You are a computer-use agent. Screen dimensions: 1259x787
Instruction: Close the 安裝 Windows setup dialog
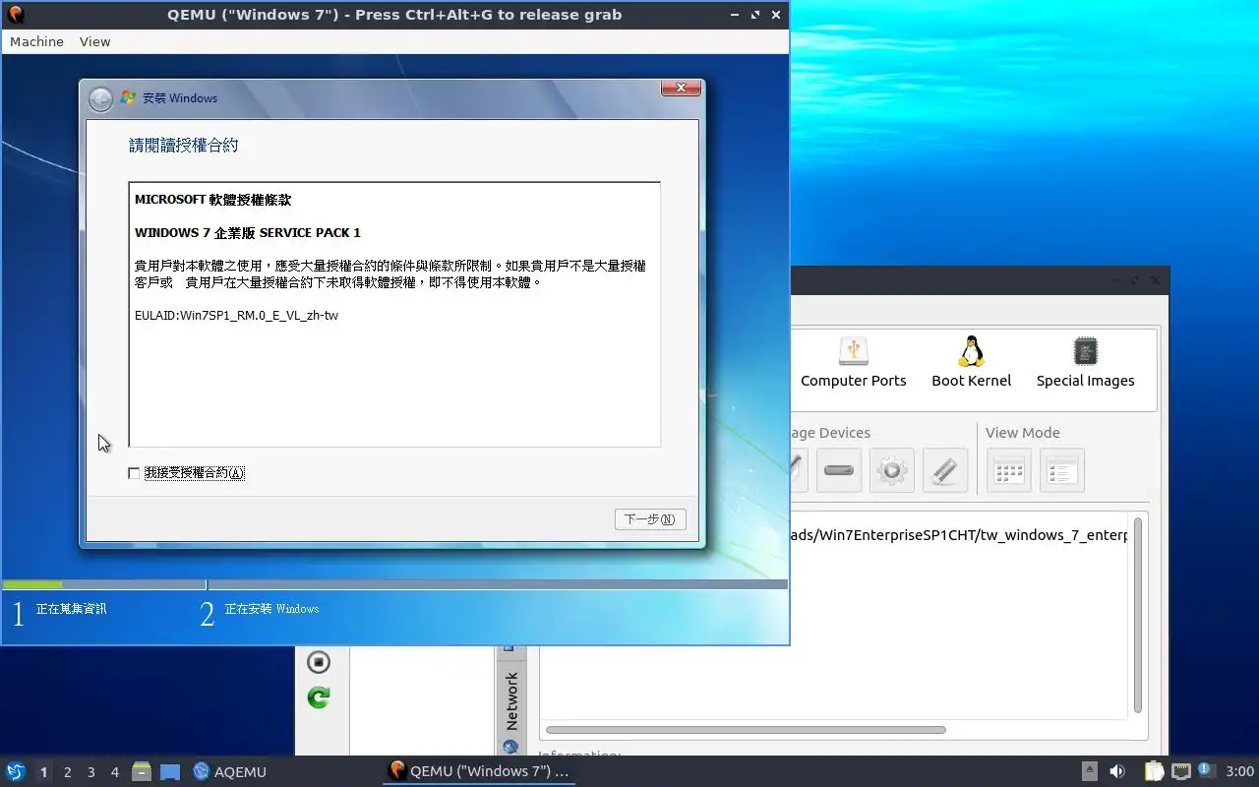[681, 89]
